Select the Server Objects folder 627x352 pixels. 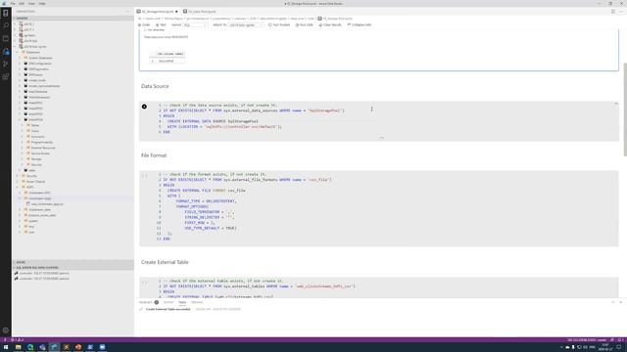tap(35, 182)
